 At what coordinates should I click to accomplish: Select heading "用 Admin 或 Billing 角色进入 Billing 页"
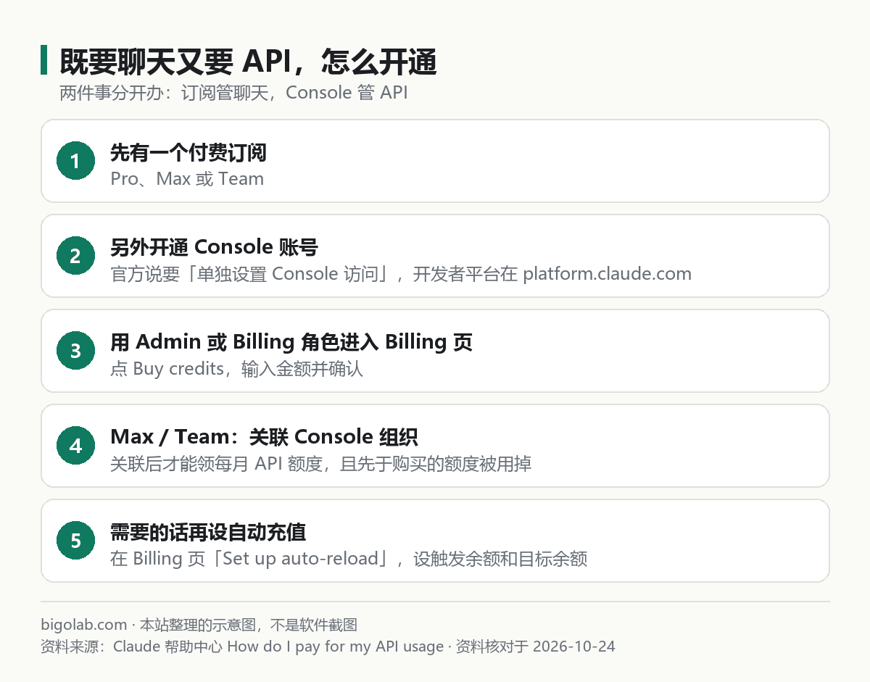coord(291,342)
